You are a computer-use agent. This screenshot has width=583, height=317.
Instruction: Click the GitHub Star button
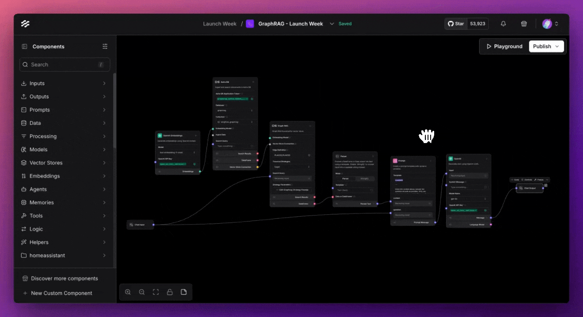tap(456, 24)
